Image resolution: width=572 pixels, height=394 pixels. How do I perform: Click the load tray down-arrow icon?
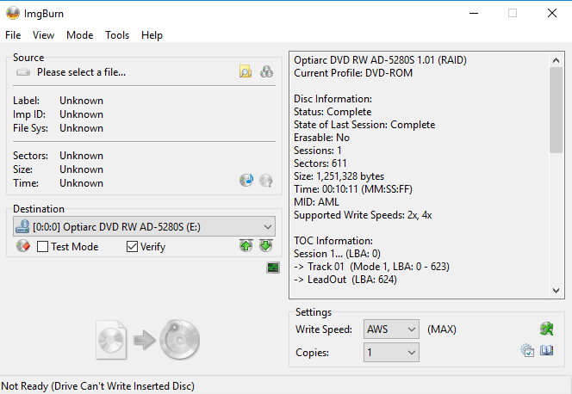pyautogui.click(x=265, y=245)
